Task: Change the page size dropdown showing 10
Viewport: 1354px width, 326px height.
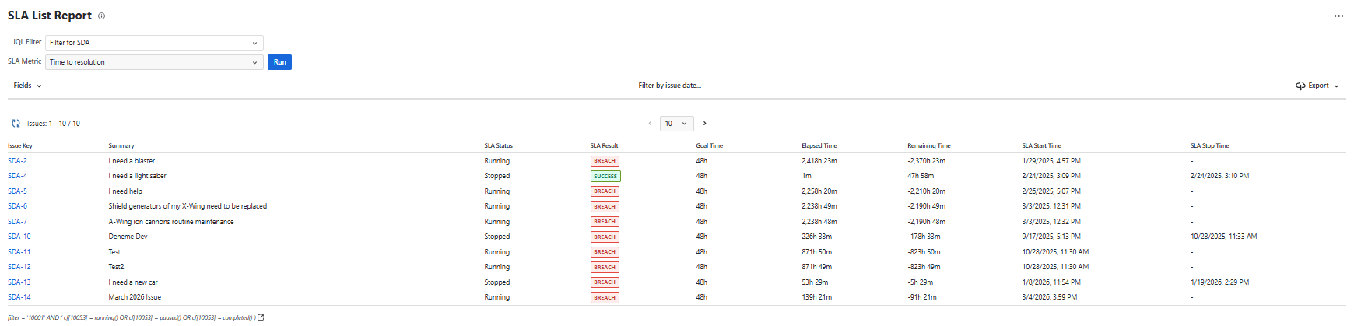Action: pyautogui.click(x=676, y=124)
